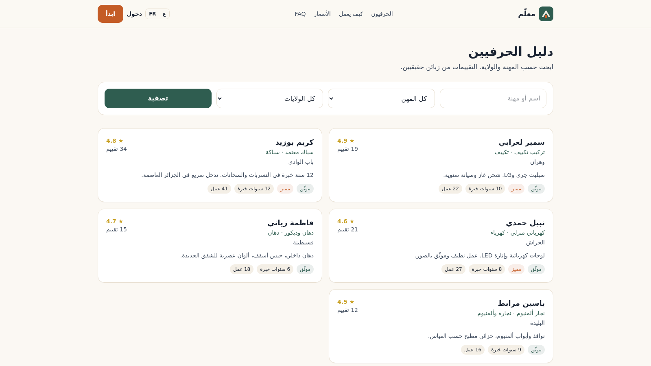The height and width of the screenshot is (366, 651).
Task: Click the star icon beside rating 4.5
Action: click(x=352, y=302)
